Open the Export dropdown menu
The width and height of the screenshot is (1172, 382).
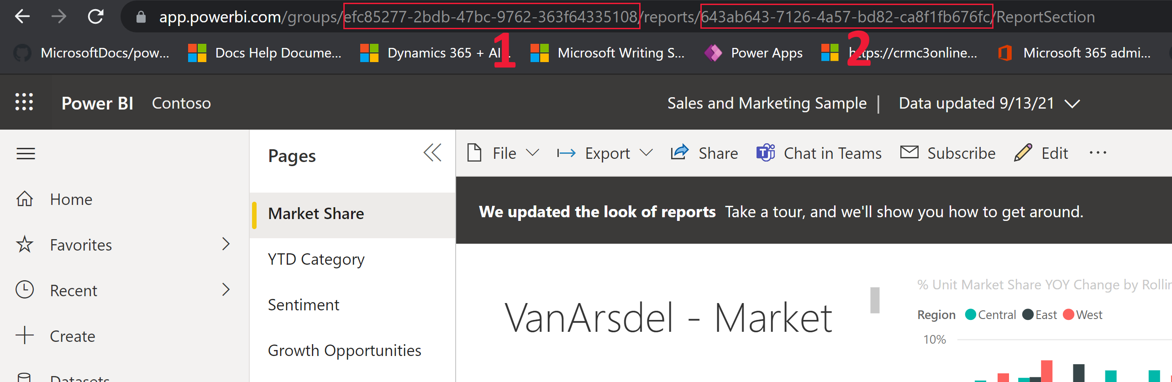click(605, 153)
